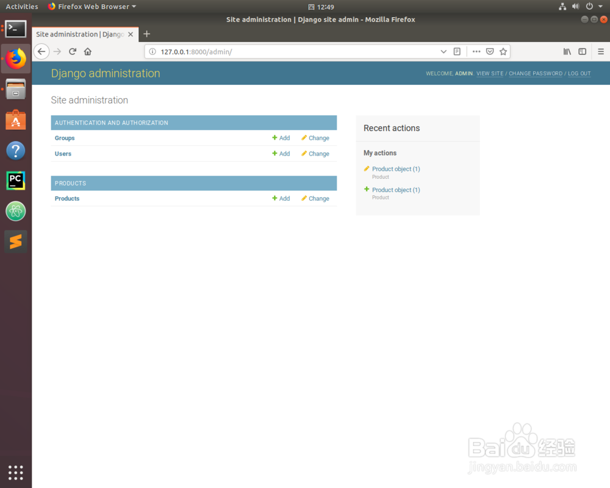Viewport: 610px width, 488px height.
Task: Show site information icon in address bar
Action: pyautogui.click(x=152, y=52)
